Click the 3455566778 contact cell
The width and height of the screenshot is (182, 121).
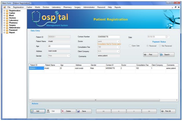click(x=113, y=68)
